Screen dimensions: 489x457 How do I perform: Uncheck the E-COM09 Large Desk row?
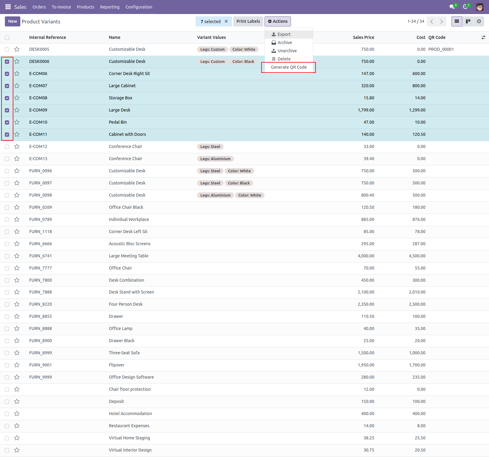(x=7, y=110)
